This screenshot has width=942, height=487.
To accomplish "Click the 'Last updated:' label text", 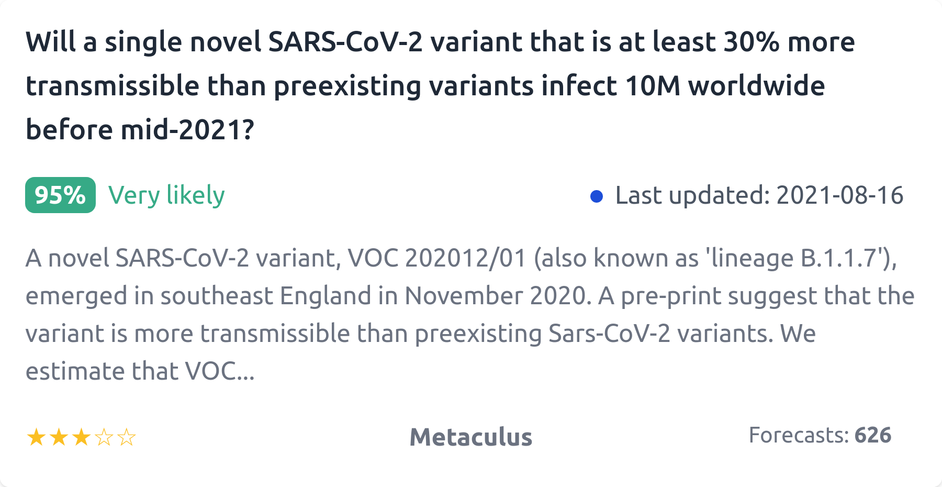I will (692, 195).
